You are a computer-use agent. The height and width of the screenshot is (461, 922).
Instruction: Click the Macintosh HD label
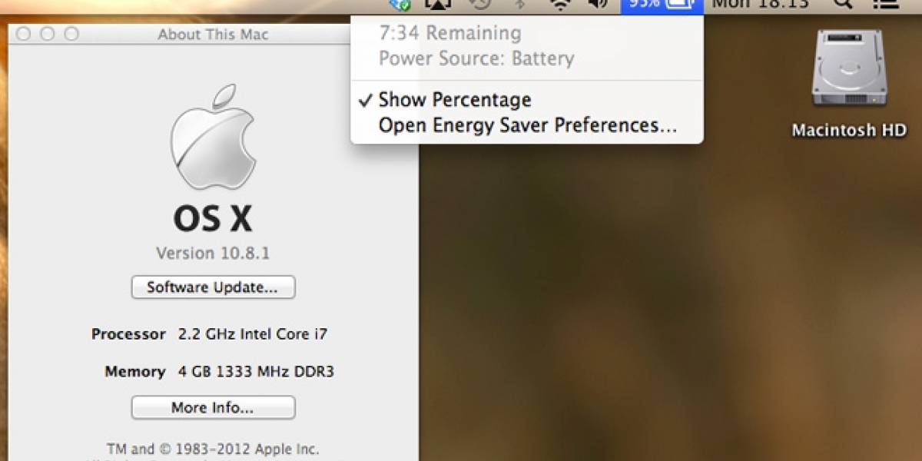849,131
